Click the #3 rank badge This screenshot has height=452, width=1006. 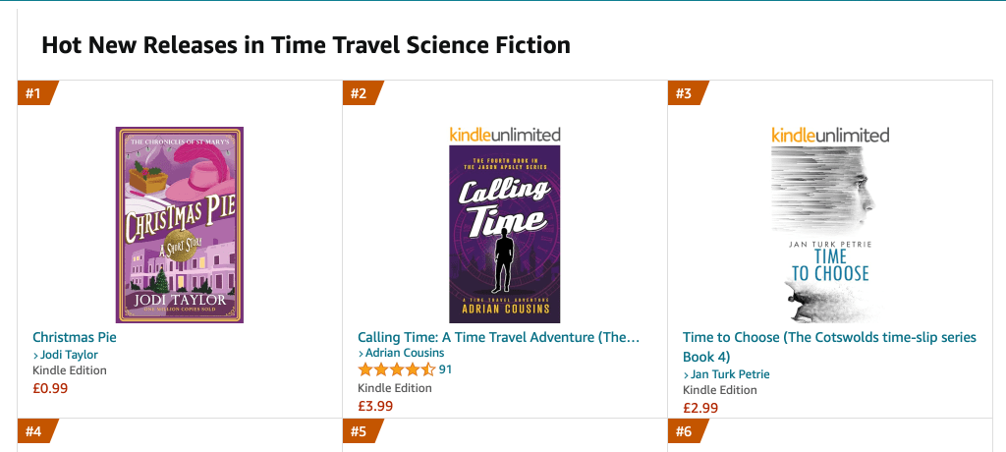(686, 93)
